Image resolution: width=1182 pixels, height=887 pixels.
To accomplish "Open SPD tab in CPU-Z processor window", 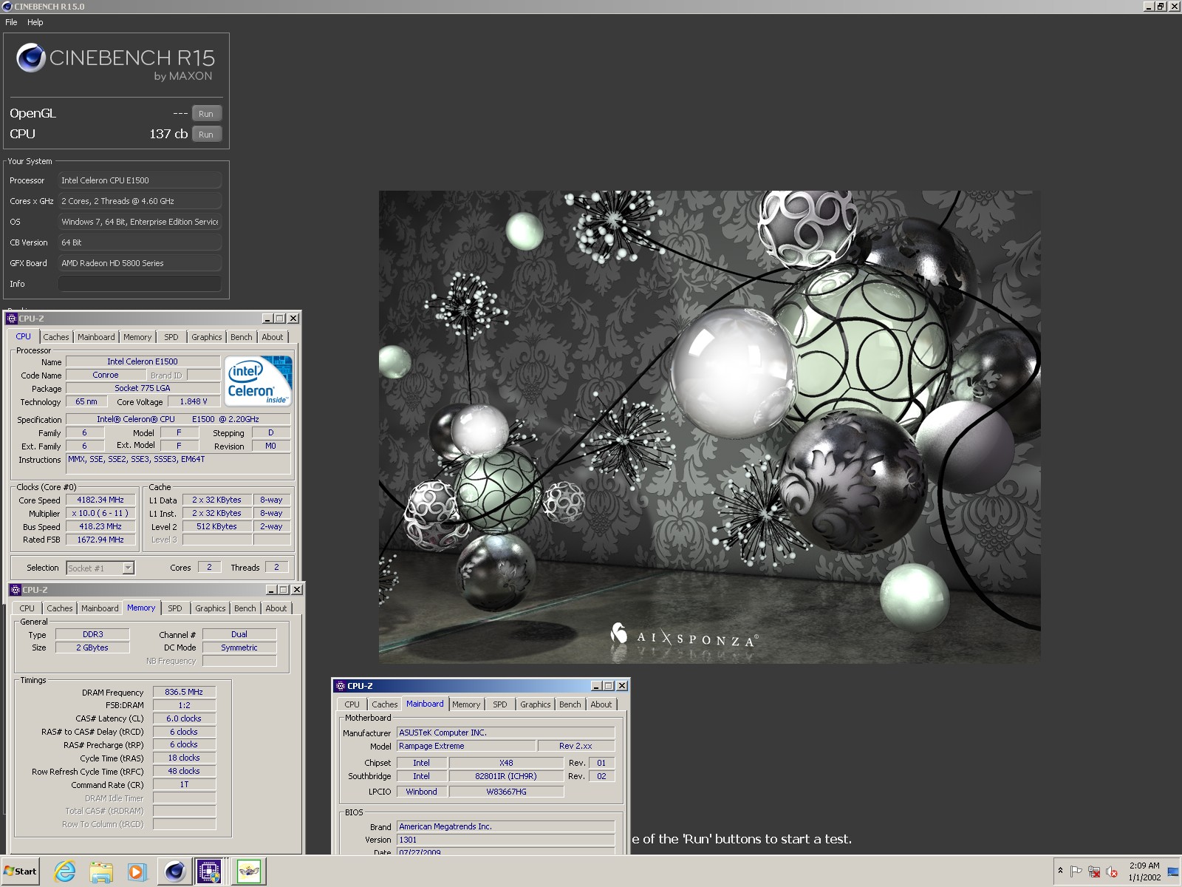I will 171,337.
